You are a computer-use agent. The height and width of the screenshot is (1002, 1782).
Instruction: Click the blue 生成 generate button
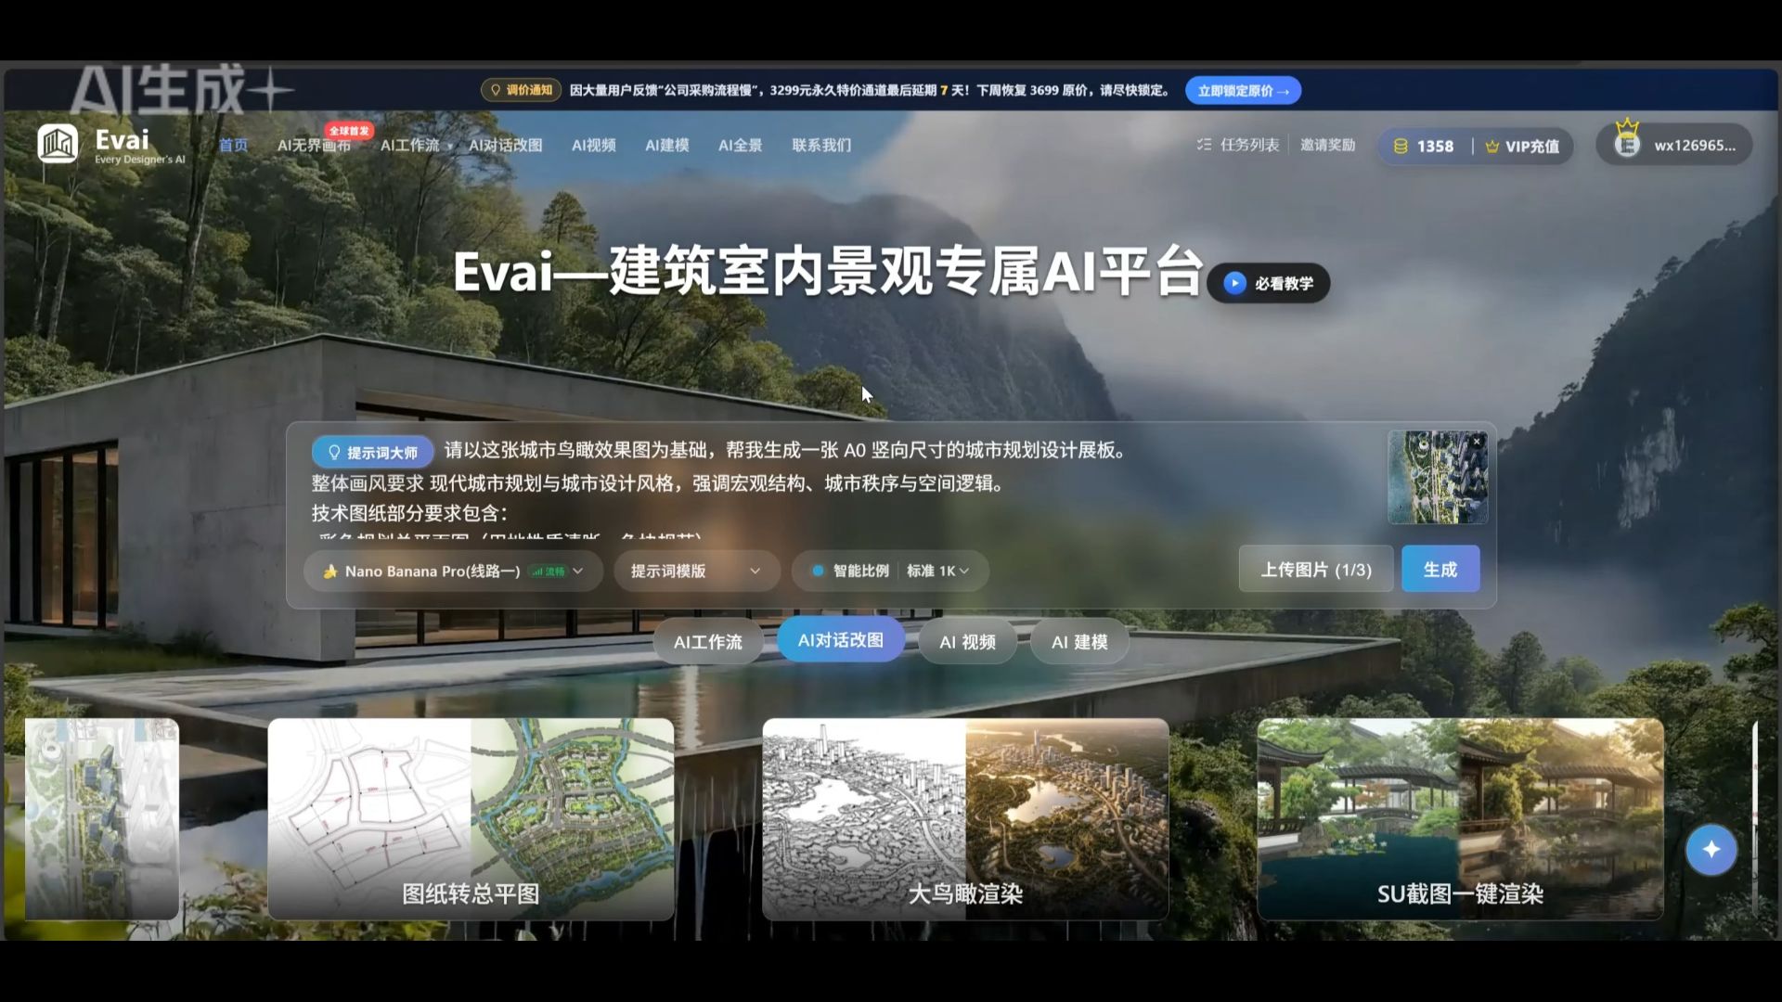coord(1440,569)
